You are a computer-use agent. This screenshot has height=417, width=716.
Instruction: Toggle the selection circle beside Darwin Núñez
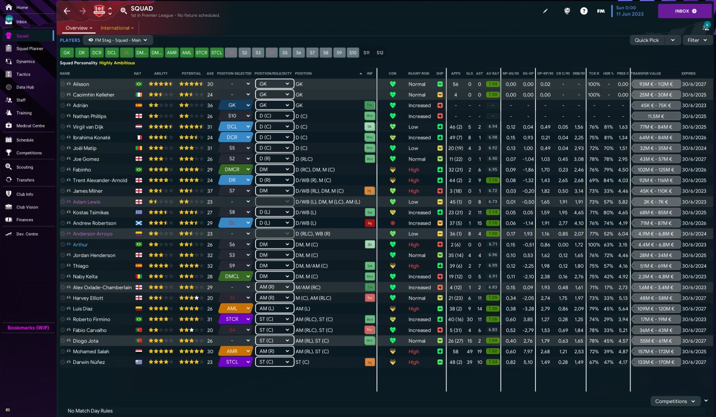coord(63,362)
